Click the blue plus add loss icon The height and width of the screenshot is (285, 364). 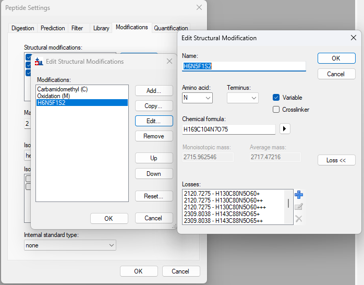(x=299, y=195)
